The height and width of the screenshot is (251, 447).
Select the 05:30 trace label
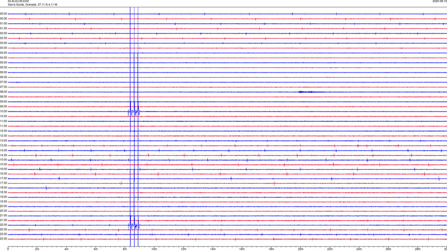(3, 67)
